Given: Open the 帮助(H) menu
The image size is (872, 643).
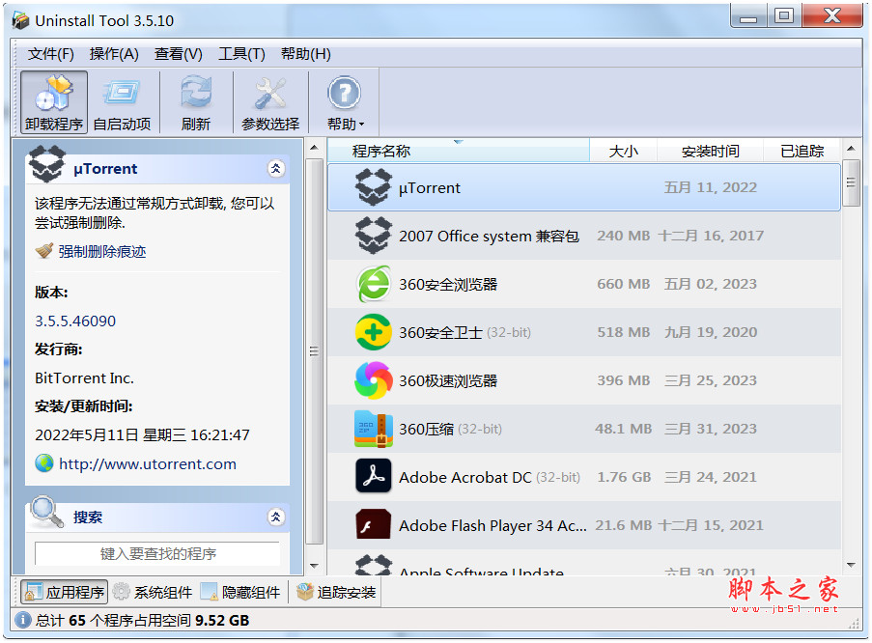Looking at the screenshot, I should [305, 54].
